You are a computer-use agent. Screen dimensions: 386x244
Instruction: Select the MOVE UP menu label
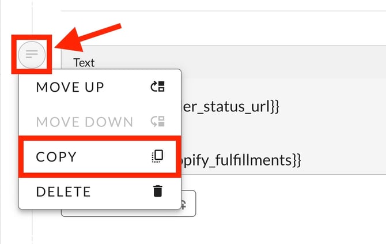[70, 87]
